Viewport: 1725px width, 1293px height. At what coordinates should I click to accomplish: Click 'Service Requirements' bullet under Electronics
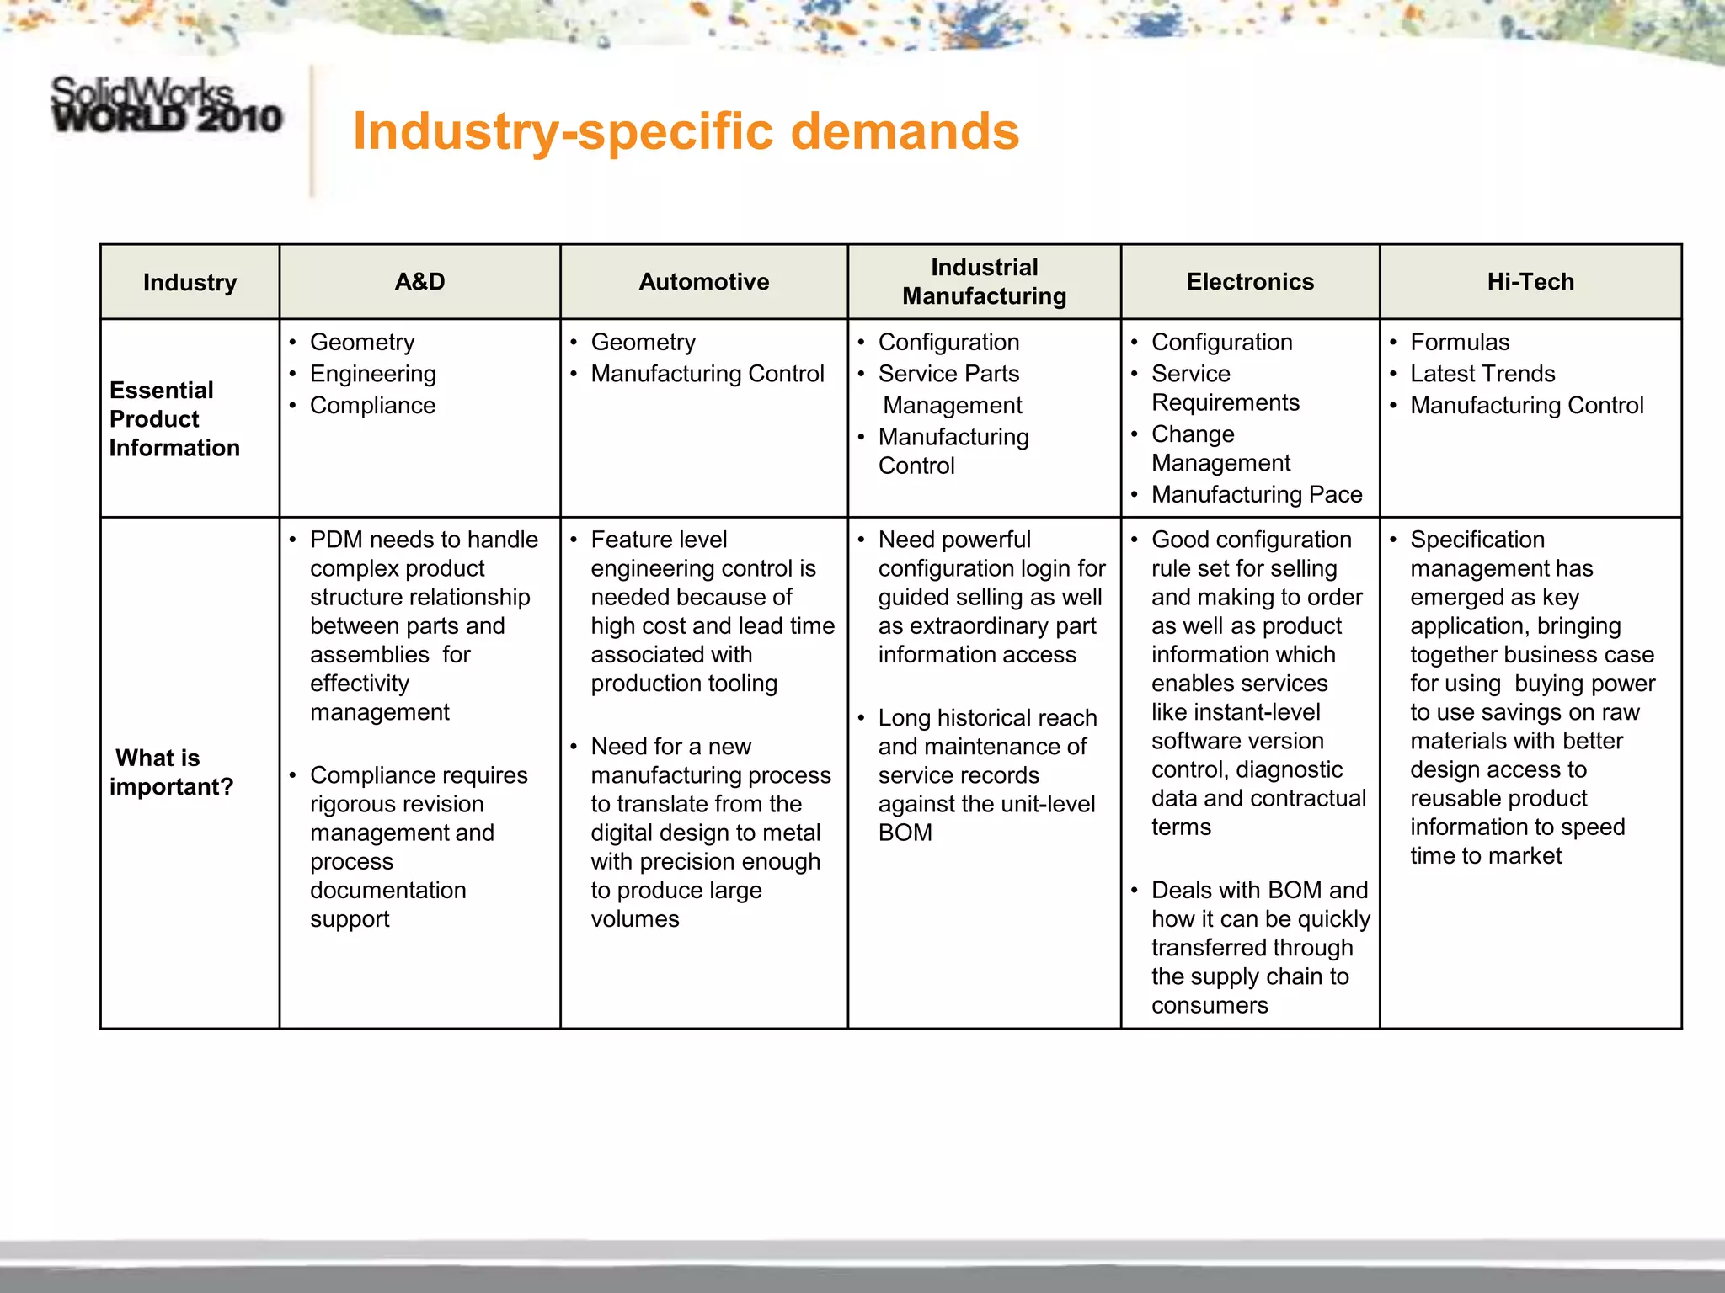coord(1226,388)
